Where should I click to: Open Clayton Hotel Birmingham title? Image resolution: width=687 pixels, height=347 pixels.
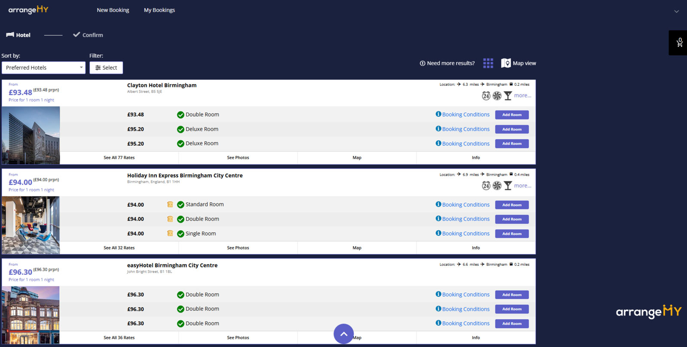162,85
